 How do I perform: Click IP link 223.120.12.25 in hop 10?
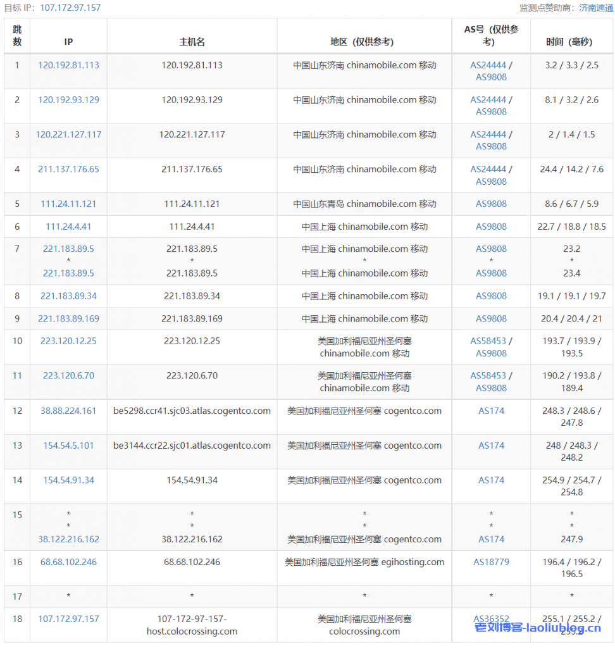[x=68, y=340]
